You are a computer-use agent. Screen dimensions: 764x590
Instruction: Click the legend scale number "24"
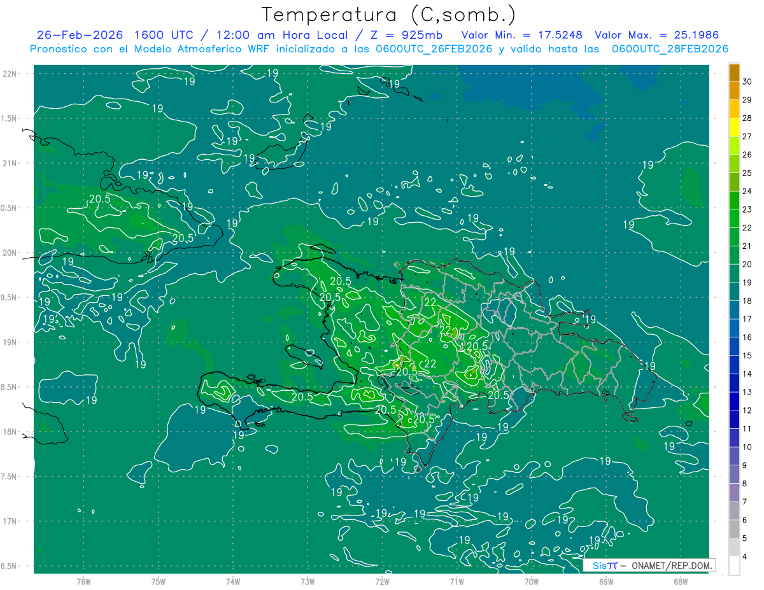747,191
